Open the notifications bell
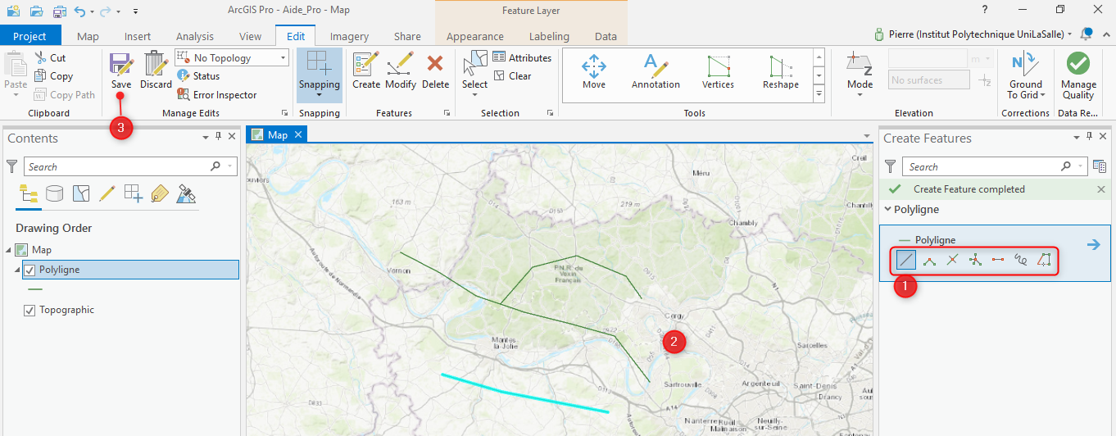This screenshot has height=436, width=1116. pyautogui.click(x=1087, y=34)
